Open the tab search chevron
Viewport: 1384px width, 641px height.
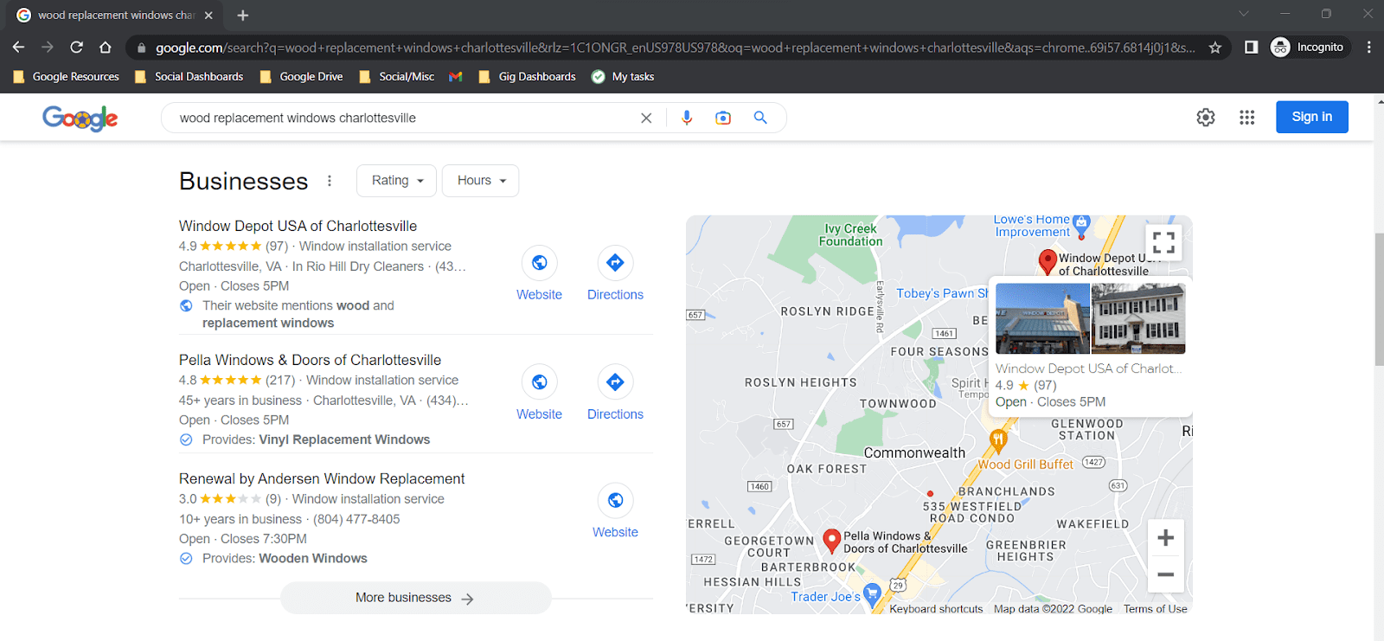[x=1243, y=14]
